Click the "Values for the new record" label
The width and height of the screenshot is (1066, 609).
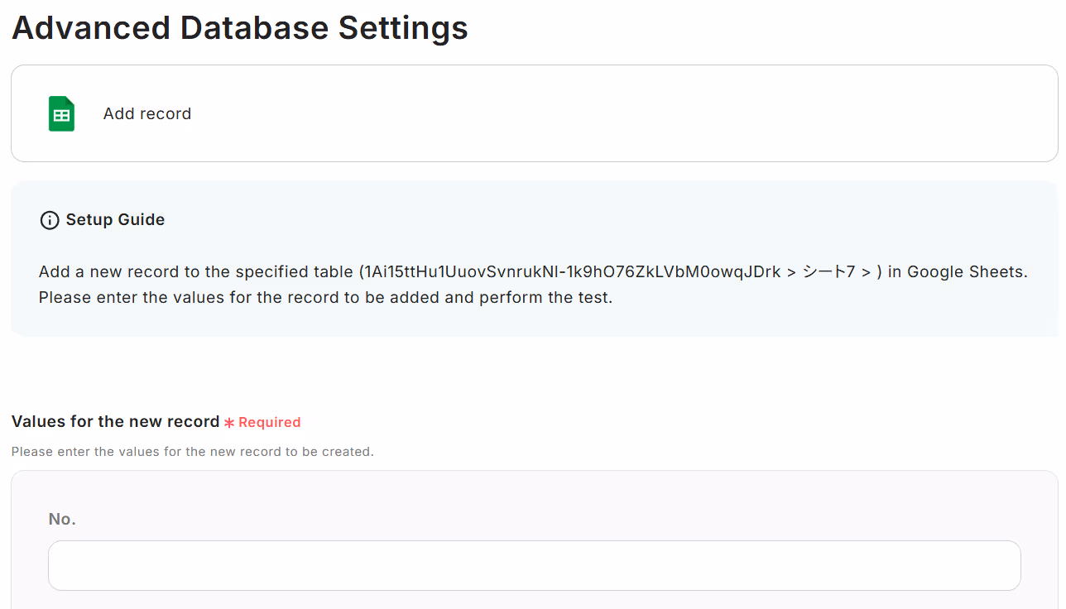(115, 421)
